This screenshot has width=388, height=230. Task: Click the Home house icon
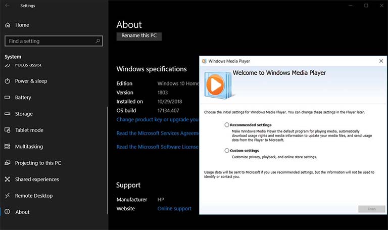(x=8, y=25)
